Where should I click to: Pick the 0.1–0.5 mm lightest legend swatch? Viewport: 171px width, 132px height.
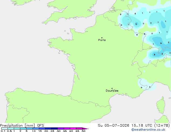pos(5,128)
